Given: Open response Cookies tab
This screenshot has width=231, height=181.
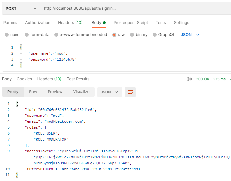Looking at the screenshot, I should click(x=24, y=79).
